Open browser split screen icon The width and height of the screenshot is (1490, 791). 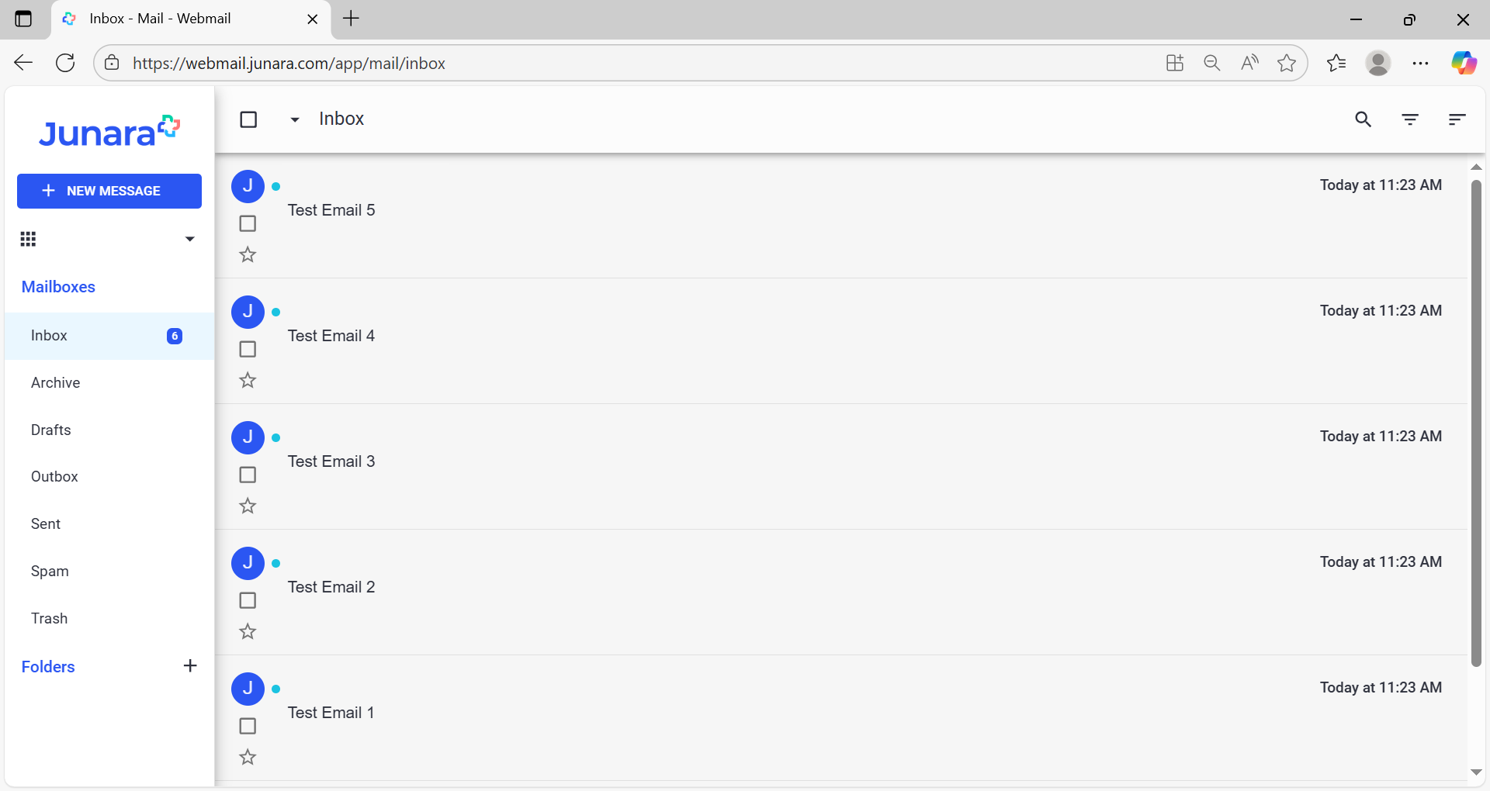[1175, 63]
